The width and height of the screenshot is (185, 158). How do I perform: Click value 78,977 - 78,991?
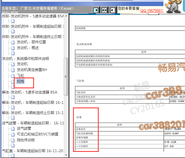click(x=173, y=129)
